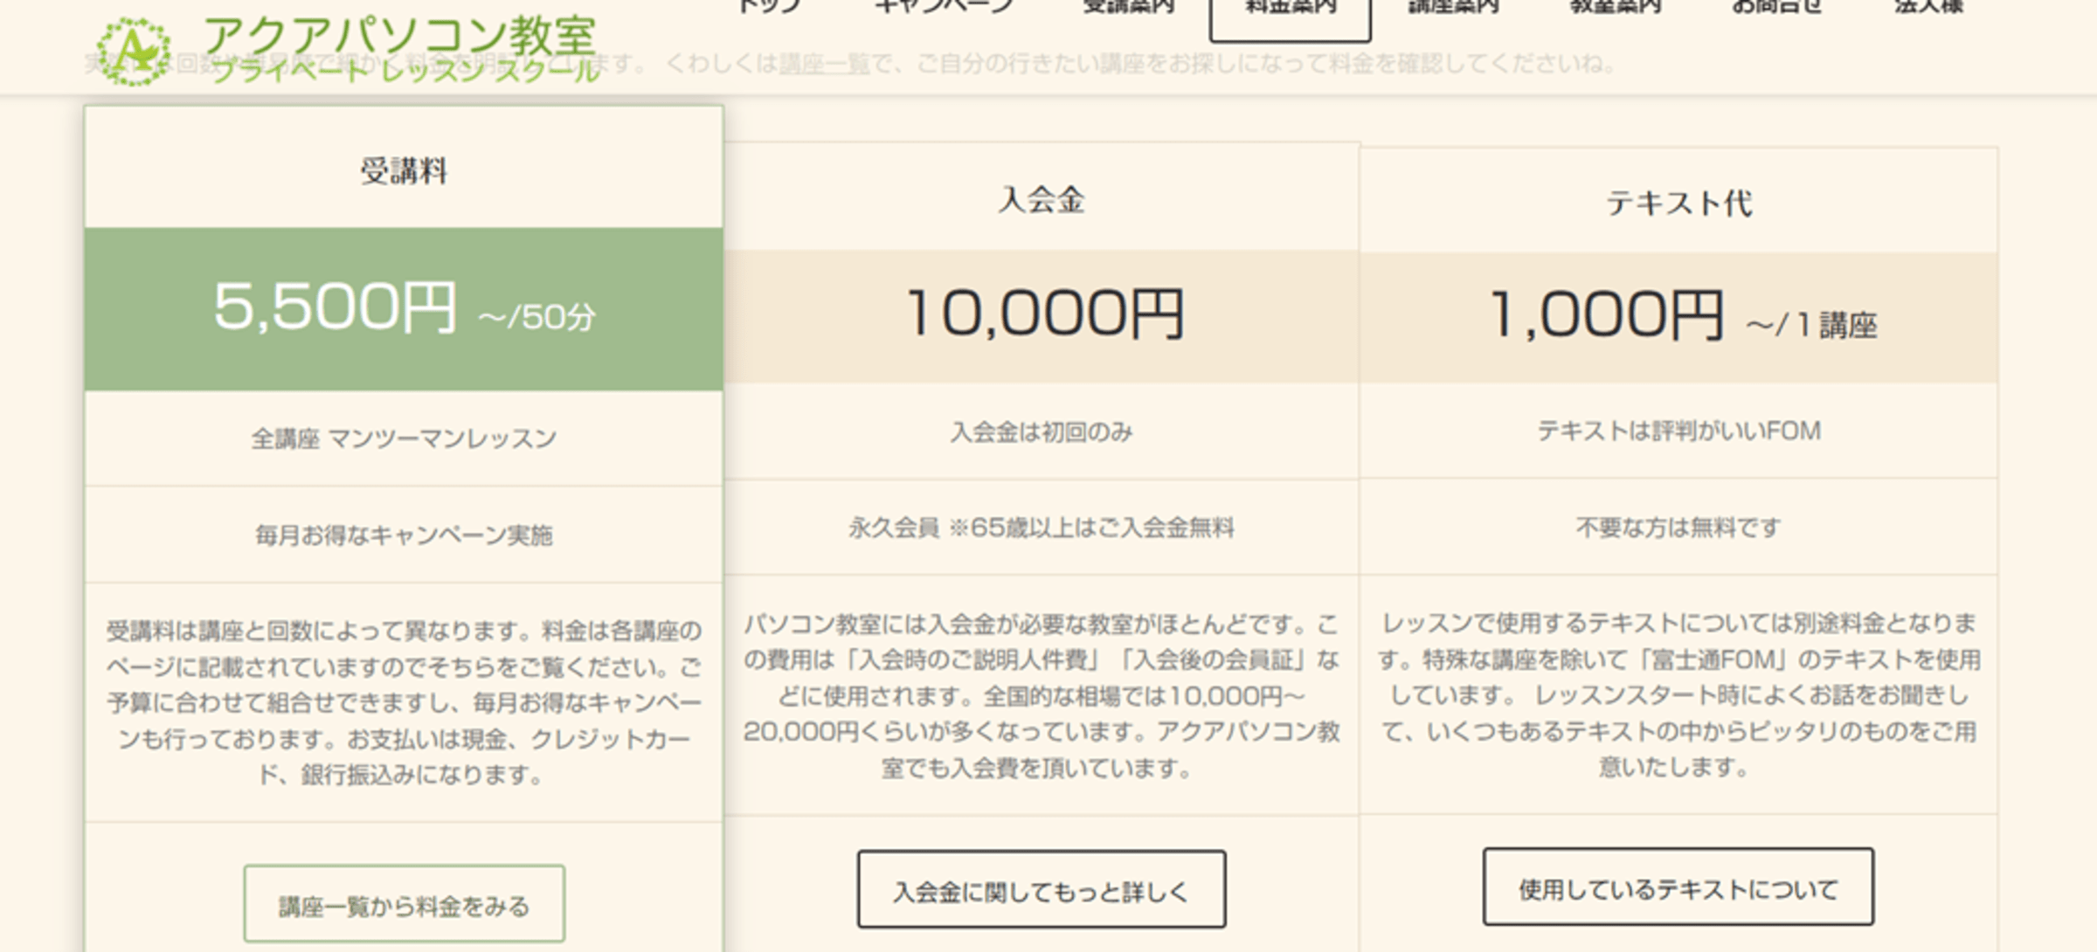Click the 入会金 column heading
The width and height of the screenshot is (2097, 952).
1041,200
